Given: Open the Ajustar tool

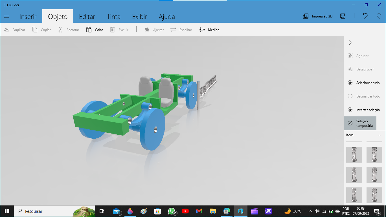Looking at the screenshot, I should [147, 30].
